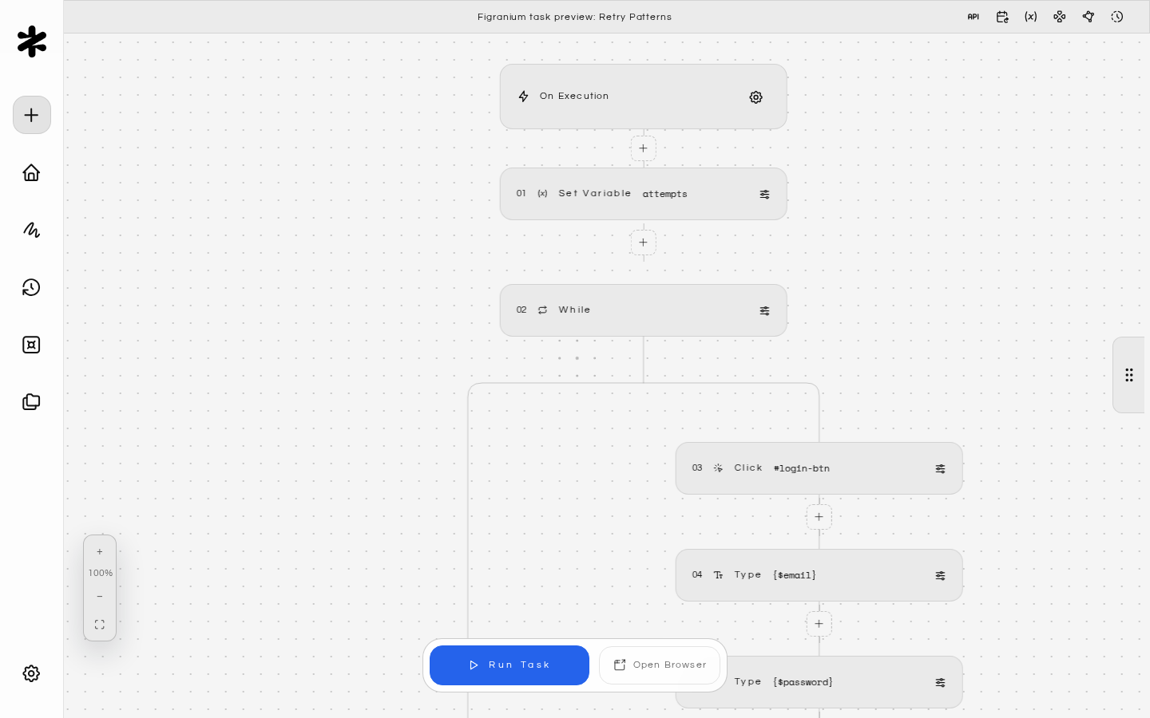Open variables (x) icon in toolbar
Viewport: 1150px width, 718px height.
1031,17
